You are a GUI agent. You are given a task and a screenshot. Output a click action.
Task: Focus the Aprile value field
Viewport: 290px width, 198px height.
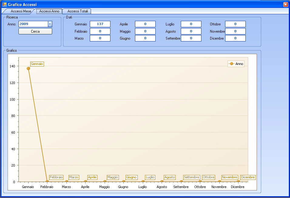145,24
